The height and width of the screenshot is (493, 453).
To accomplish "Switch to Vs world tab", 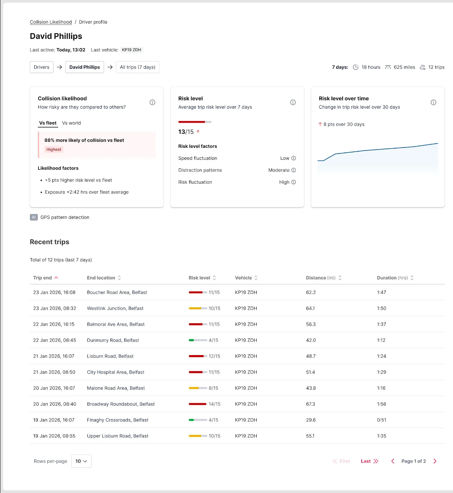I will click(x=71, y=123).
